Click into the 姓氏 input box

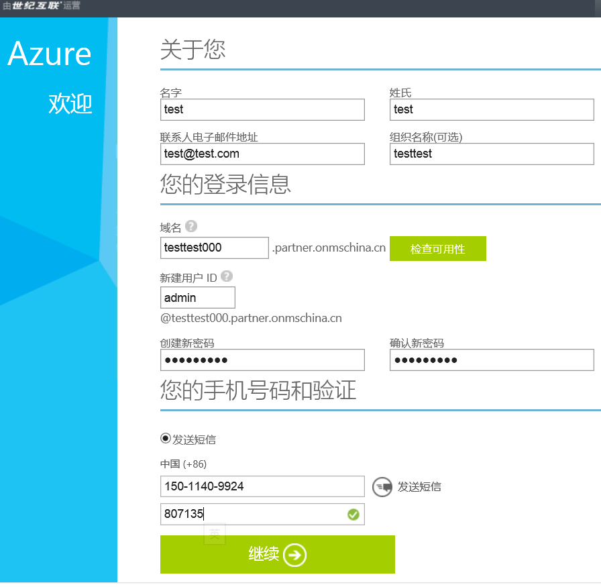pos(491,109)
